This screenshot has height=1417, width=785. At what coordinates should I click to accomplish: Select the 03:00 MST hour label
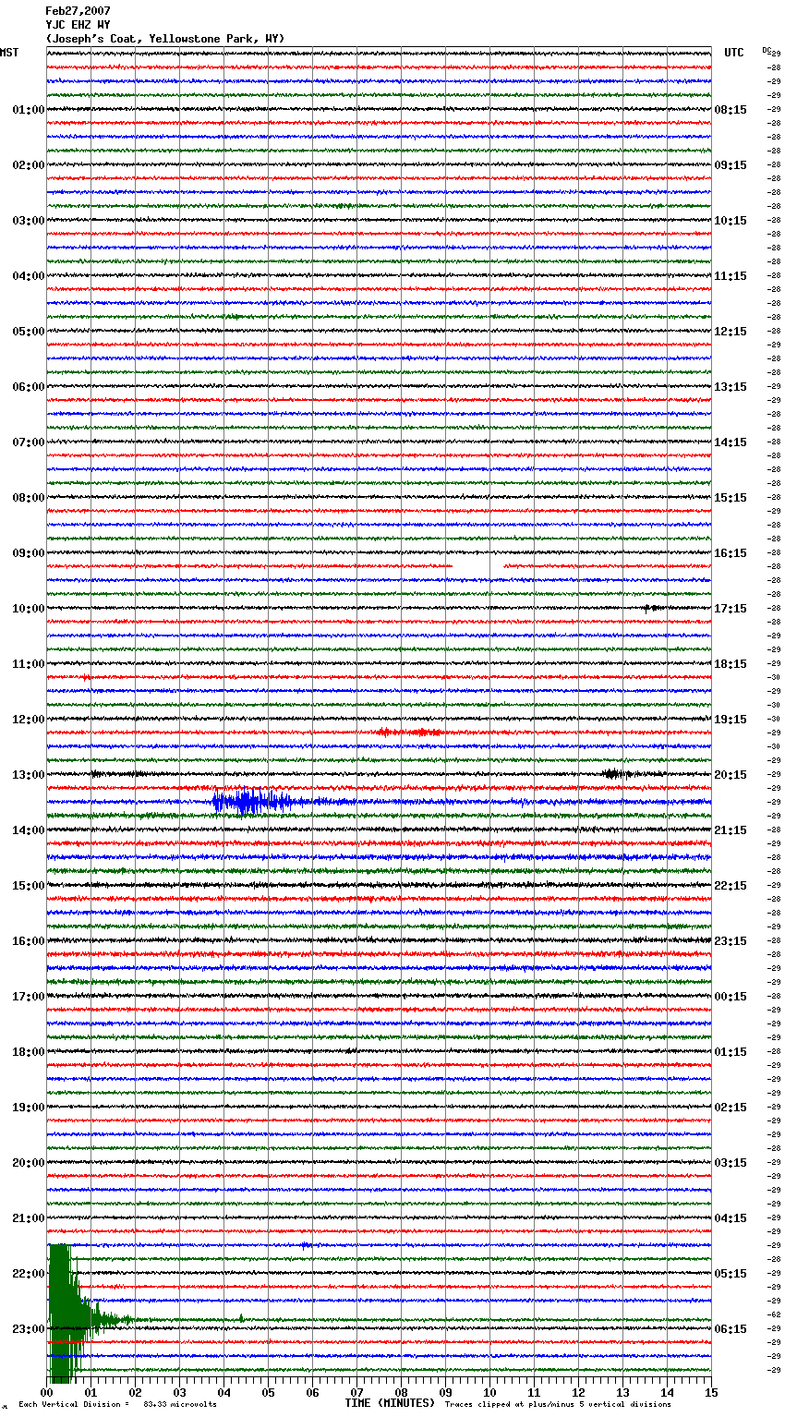coord(29,221)
